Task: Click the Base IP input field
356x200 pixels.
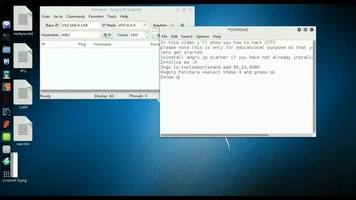Action: pyautogui.click(x=80, y=25)
